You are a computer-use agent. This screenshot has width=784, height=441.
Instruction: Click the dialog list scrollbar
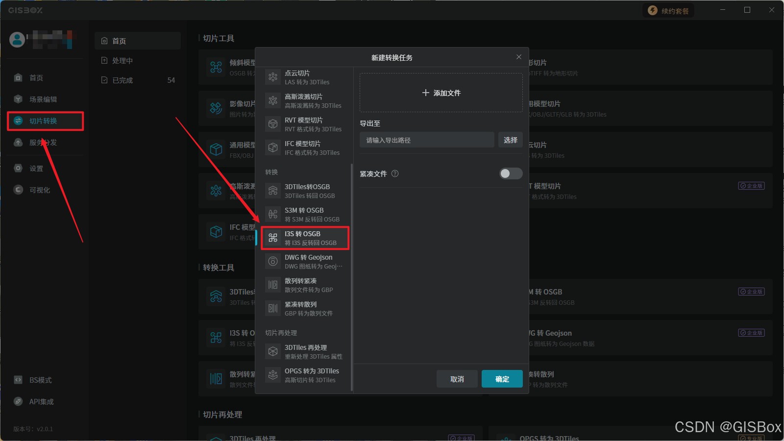pyautogui.click(x=352, y=277)
